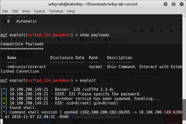Click 'Backdoor service has been spawned' line
The width and height of the screenshot is (186, 124).
click(80, 98)
